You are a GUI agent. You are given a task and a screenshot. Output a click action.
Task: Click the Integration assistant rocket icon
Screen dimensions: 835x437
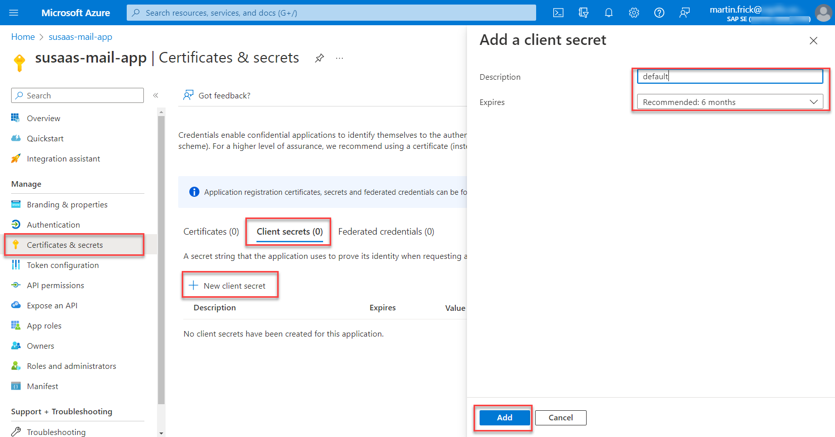16,158
